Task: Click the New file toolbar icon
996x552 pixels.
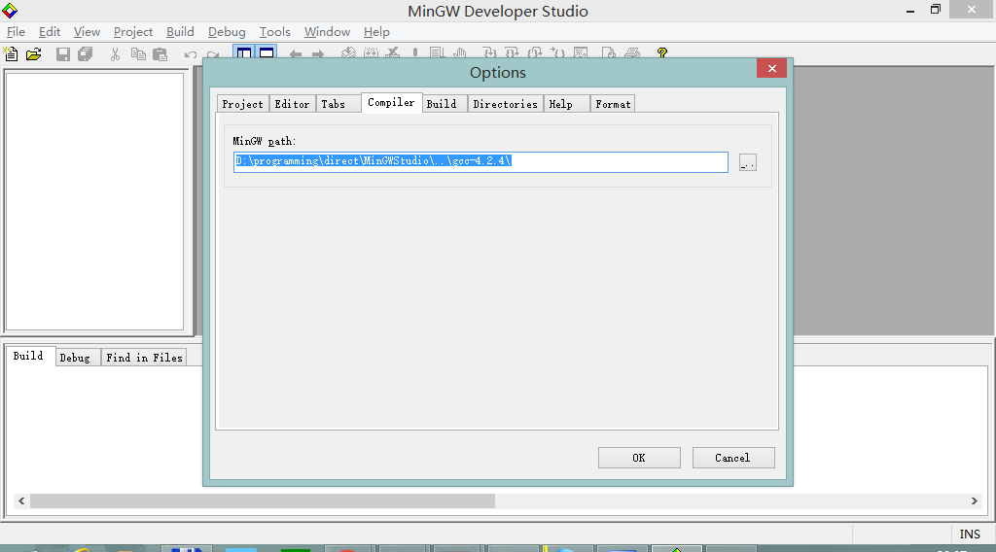Action: click(x=13, y=54)
